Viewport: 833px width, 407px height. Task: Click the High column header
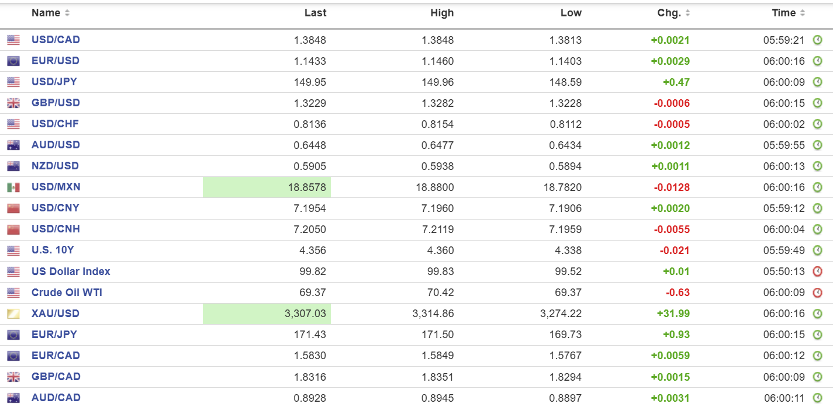(442, 13)
